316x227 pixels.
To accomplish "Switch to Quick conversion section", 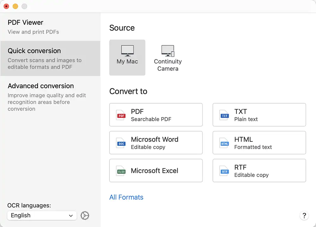I will 50,59.
